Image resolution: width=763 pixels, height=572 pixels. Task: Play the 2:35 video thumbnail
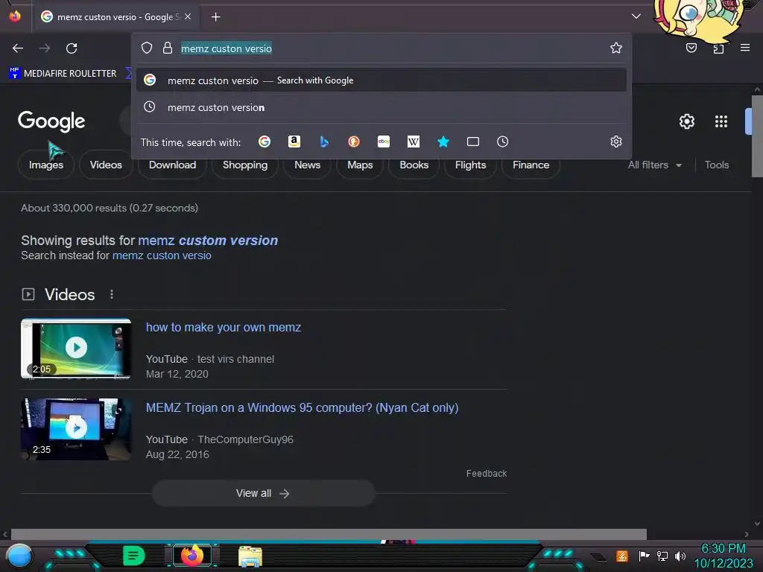coord(76,429)
